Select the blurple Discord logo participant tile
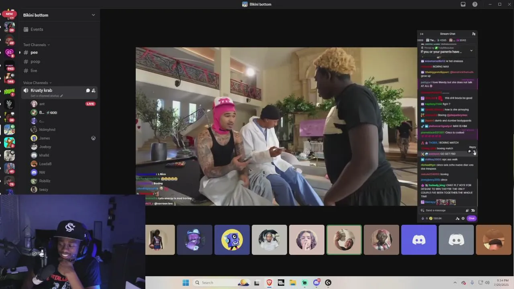The image size is (514, 289). (x=419, y=240)
